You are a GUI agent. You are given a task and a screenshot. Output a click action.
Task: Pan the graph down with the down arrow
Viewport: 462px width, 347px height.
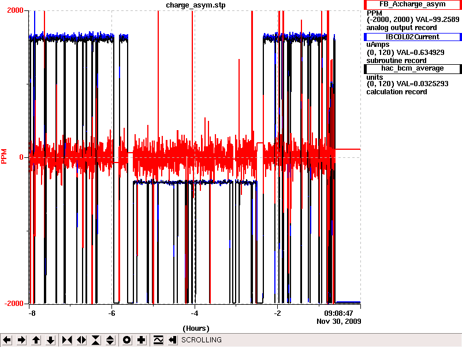tap(51, 340)
